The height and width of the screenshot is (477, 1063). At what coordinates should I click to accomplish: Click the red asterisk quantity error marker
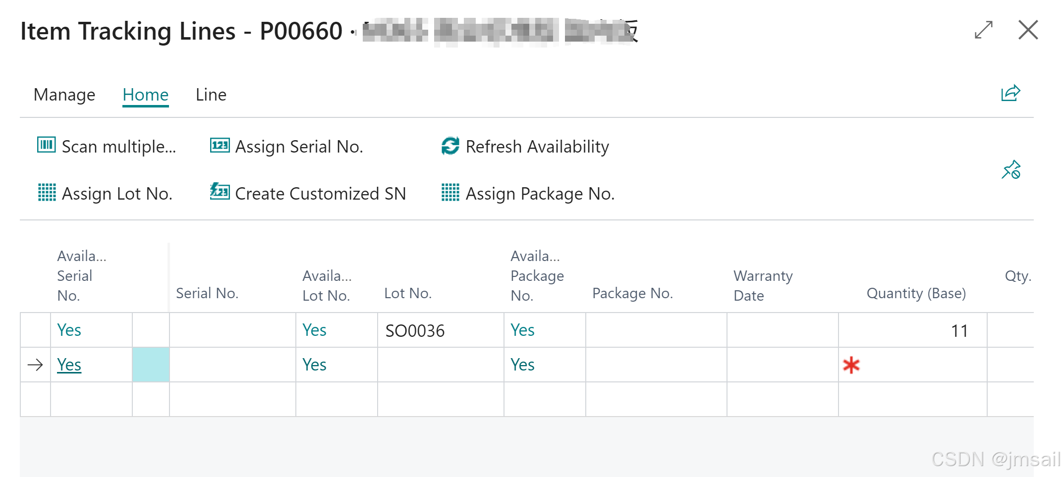[x=851, y=366]
